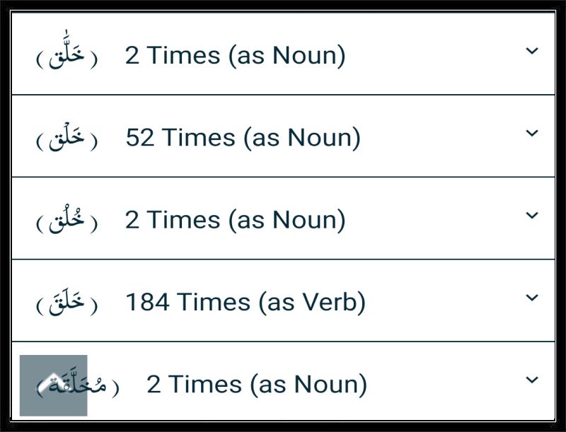The width and height of the screenshot is (566, 432).
Task: Expand the مُخَلَّقَة row chevron
Action: [532, 380]
